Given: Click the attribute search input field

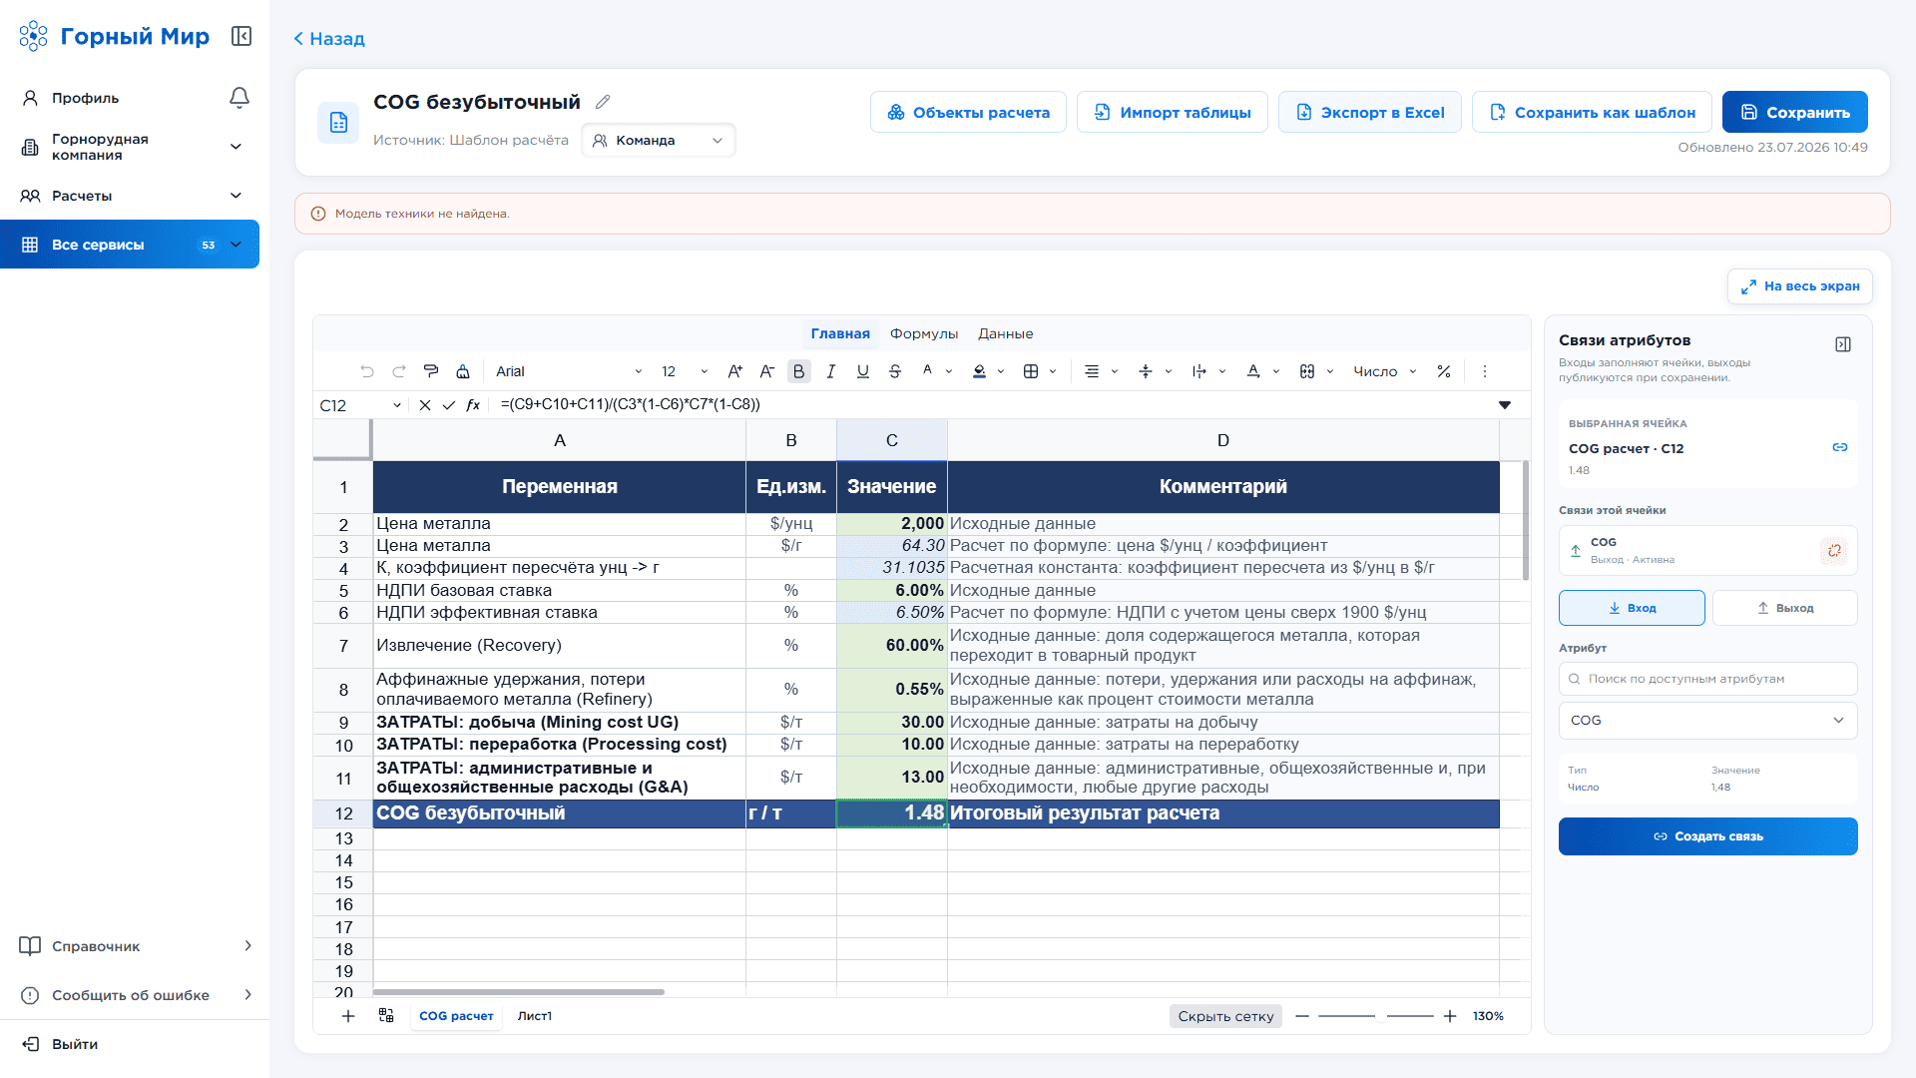Looking at the screenshot, I should pyautogui.click(x=1707, y=679).
